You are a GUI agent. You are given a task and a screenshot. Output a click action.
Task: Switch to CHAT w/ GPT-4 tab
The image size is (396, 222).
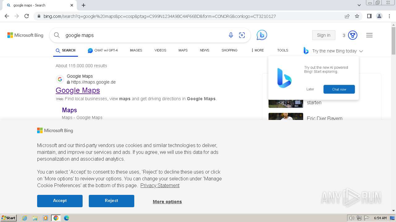click(103, 50)
